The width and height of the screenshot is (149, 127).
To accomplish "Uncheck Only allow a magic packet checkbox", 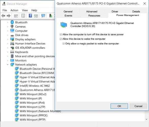I will click(x=64, y=44).
